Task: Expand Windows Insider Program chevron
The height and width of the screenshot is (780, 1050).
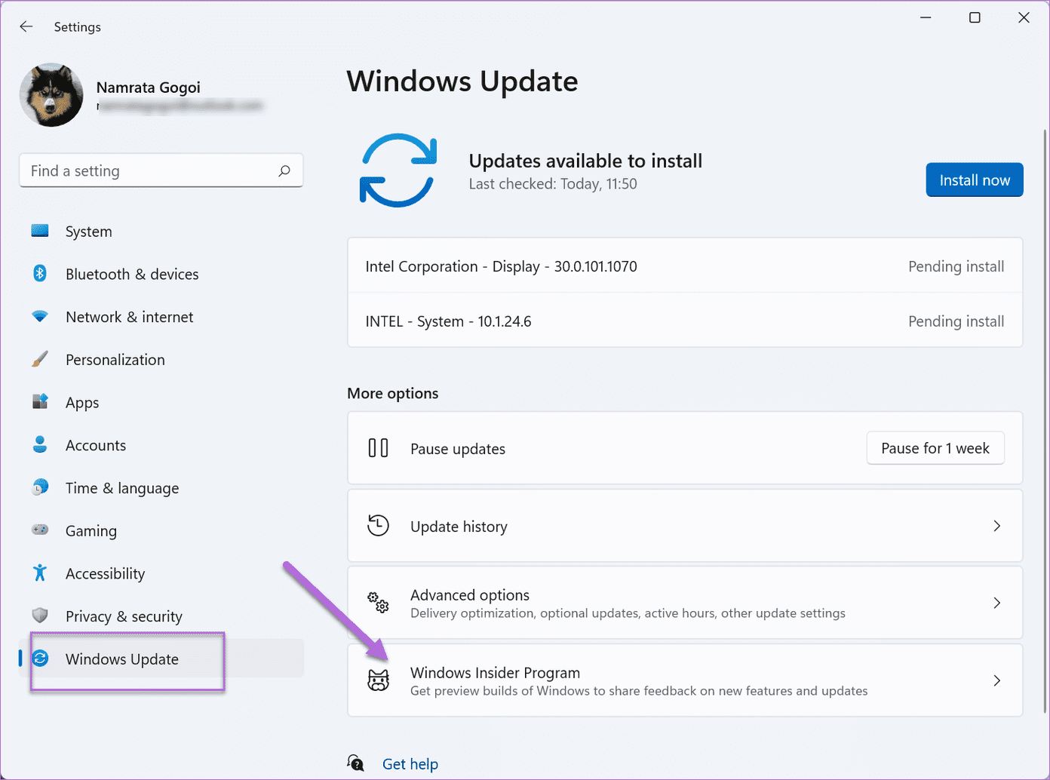Action: click(x=996, y=680)
